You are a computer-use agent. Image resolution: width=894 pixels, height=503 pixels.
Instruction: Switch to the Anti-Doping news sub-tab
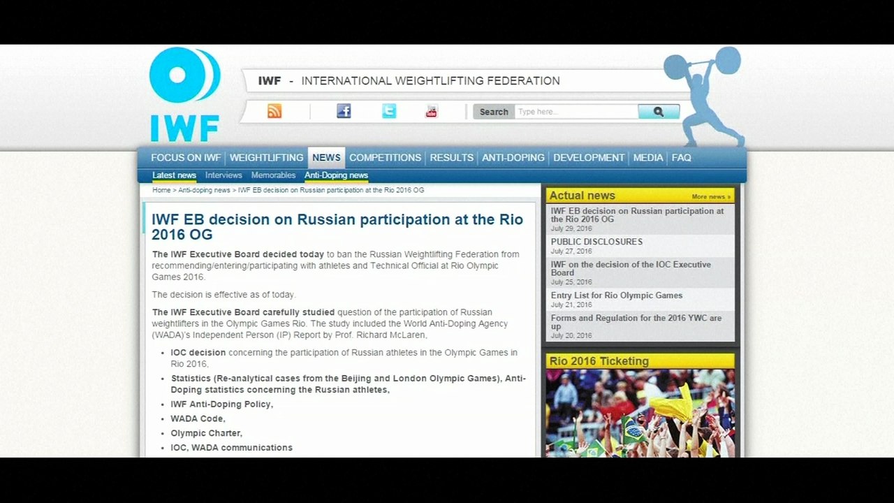[x=336, y=175]
